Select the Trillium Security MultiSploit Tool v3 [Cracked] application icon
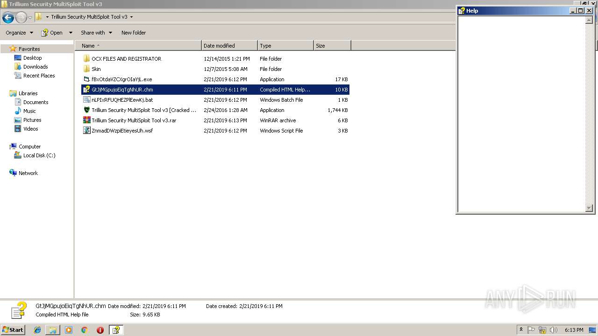The image size is (598, 336). coord(86,110)
